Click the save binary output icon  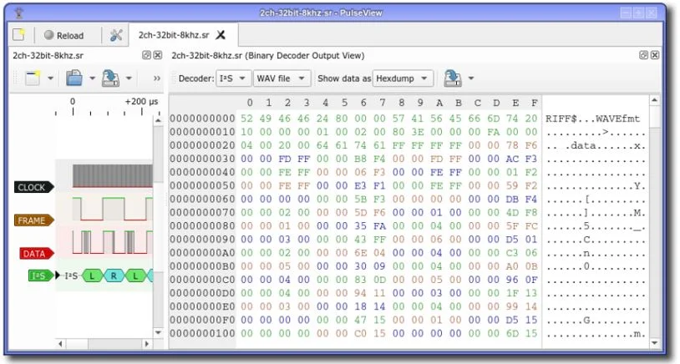click(x=452, y=78)
